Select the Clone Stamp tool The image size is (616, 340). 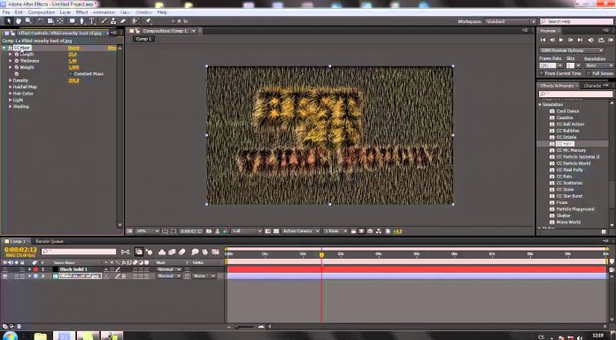click(113, 21)
